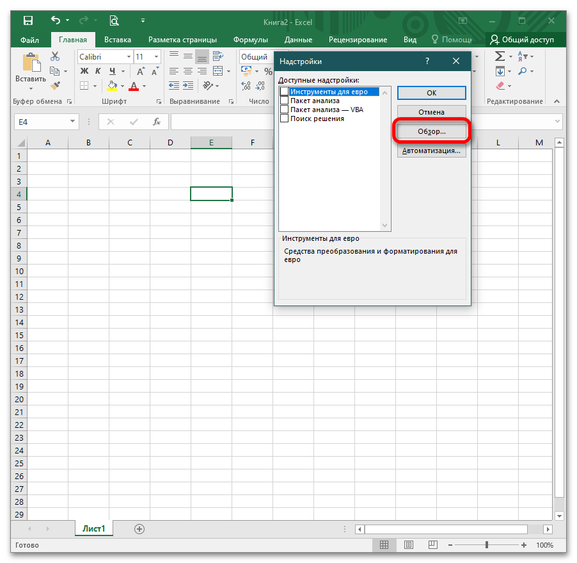Viewport: 577px width, 563px height.
Task: Toggle underline formatting
Action: click(112, 71)
